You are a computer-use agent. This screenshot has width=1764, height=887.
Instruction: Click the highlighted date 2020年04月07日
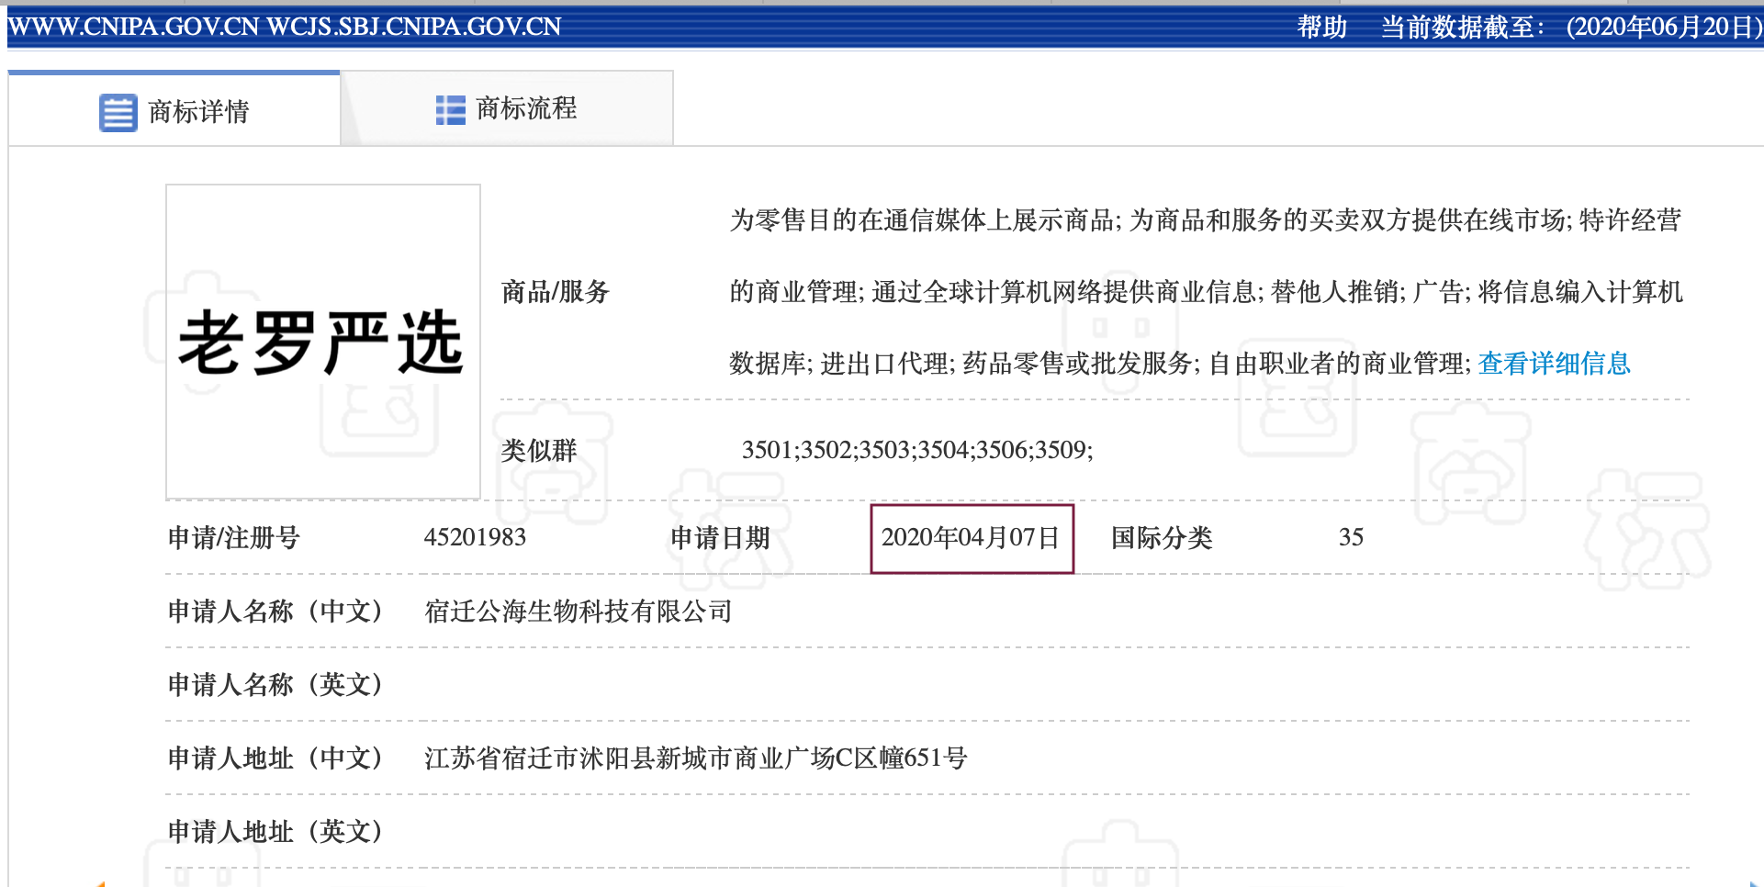(971, 538)
